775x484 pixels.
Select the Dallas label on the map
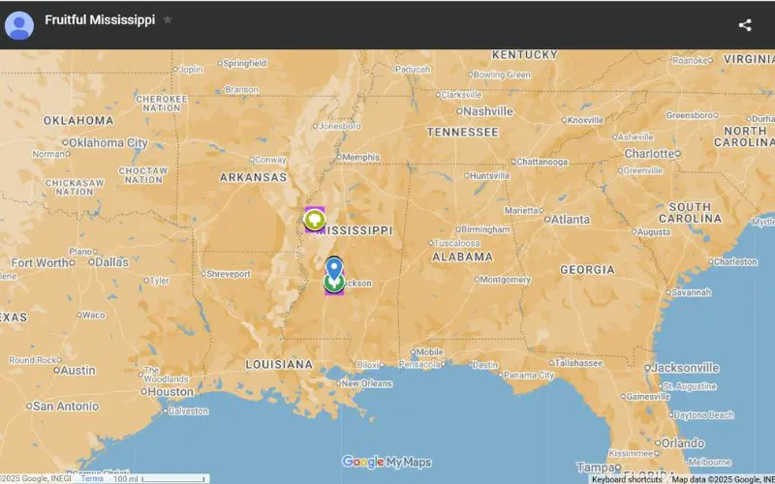(111, 261)
